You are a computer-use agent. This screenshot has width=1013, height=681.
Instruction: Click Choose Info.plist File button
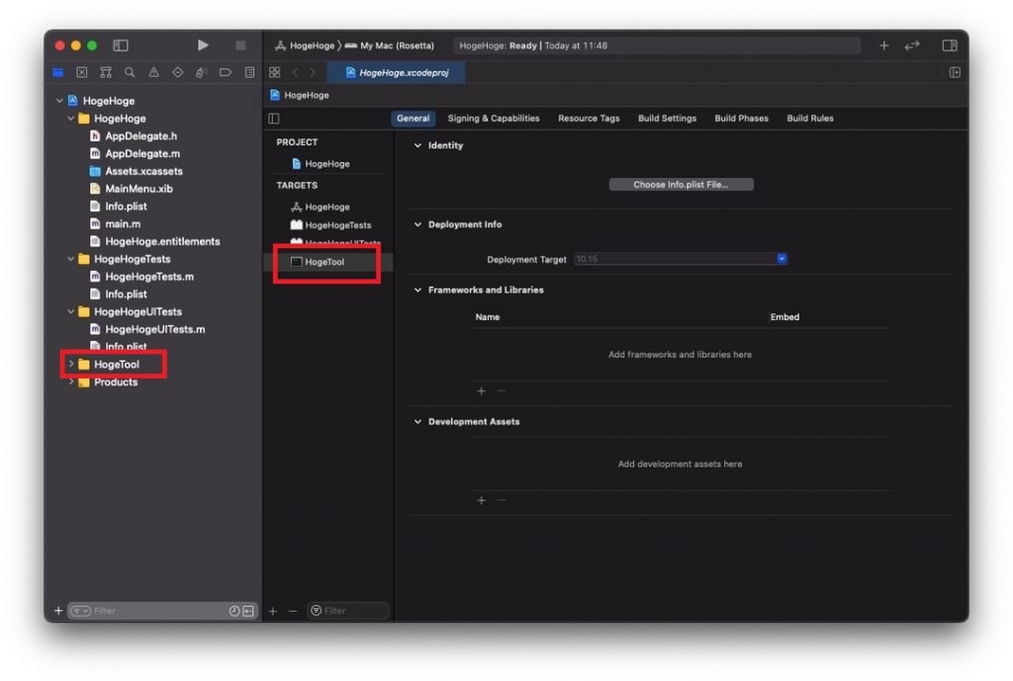pos(681,185)
